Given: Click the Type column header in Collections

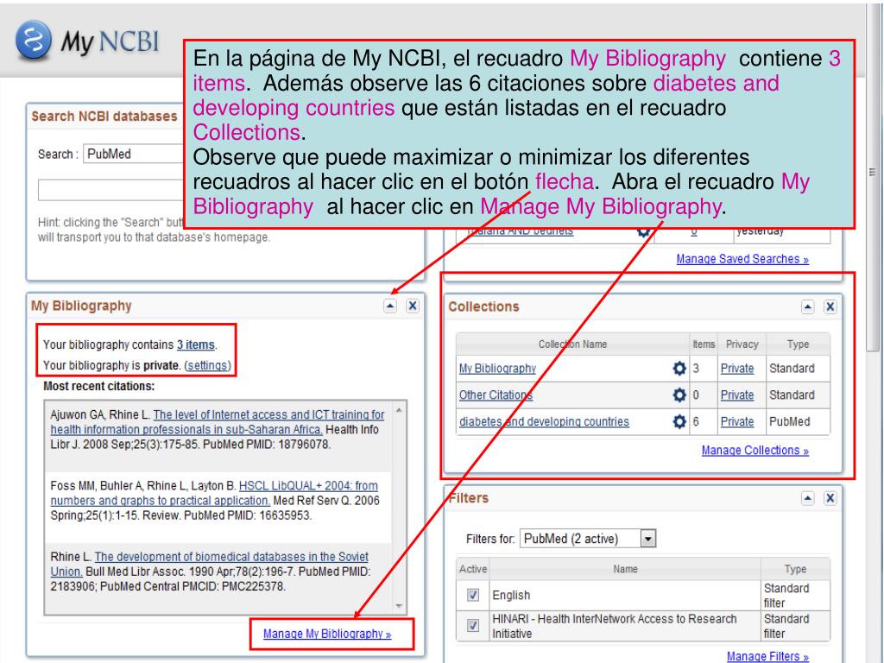Looking at the screenshot, I should tap(798, 344).
